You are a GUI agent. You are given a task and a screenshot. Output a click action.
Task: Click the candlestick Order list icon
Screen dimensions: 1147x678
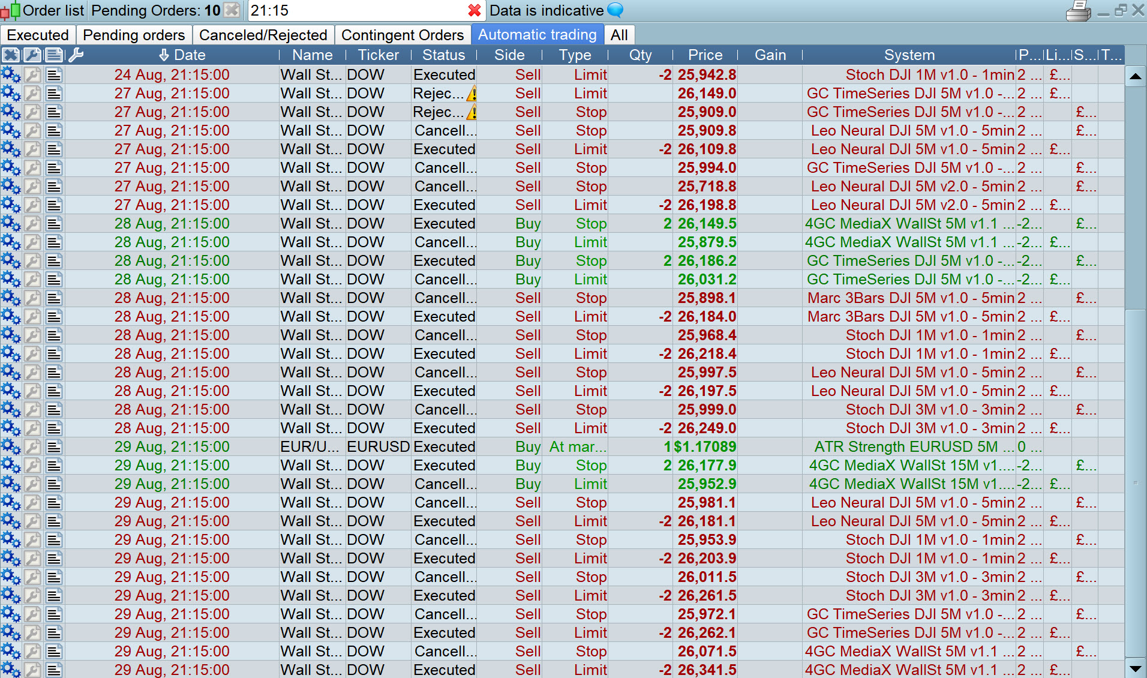point(10,10)
